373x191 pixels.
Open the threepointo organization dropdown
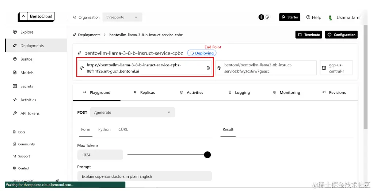click(122, 17)
